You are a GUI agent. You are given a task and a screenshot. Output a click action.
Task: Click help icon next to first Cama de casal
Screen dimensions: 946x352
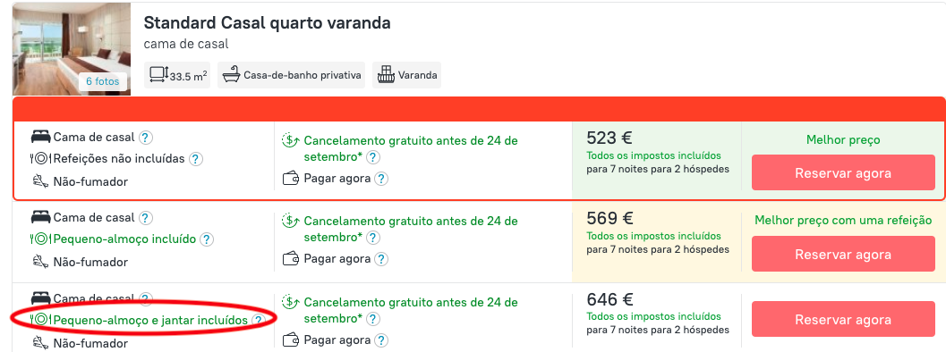click(145, 138)
